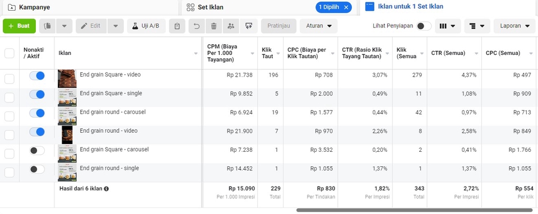Click the undo arrow icon

click(197, 26)
